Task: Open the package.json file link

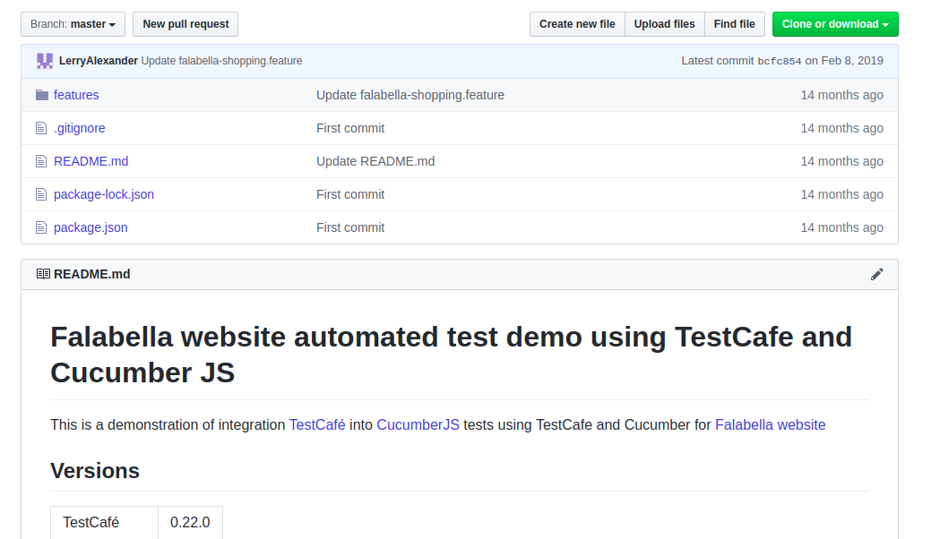Action: (x=91, y=227)
